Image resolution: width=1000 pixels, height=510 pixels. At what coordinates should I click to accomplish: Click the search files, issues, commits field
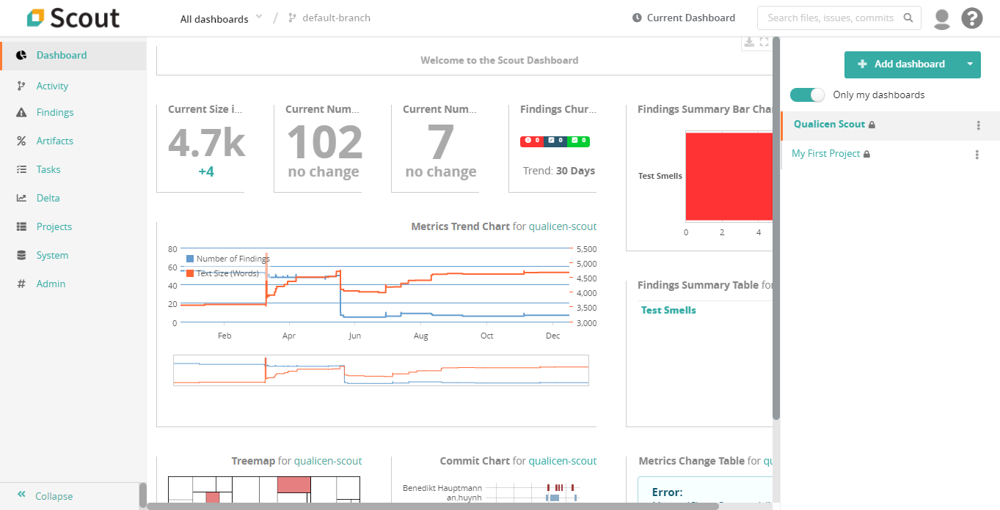click(x=830, y=18)
